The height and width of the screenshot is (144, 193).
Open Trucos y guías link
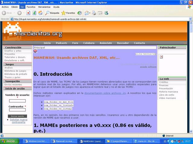click(12, 77)
